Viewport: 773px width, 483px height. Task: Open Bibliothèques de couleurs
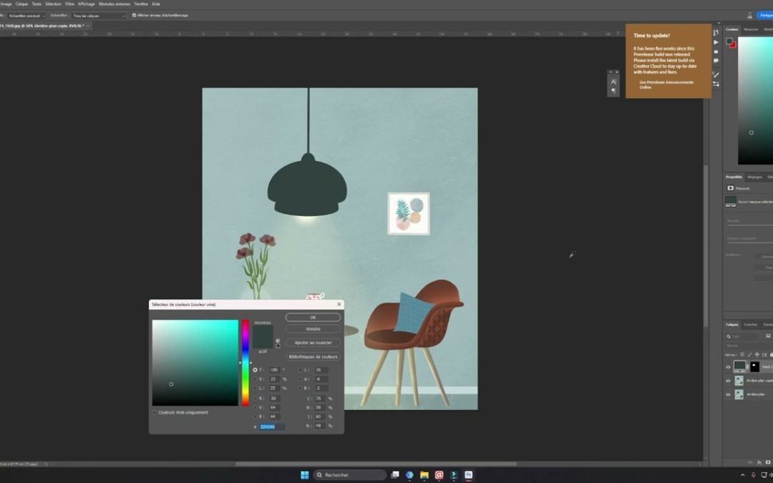313,356
